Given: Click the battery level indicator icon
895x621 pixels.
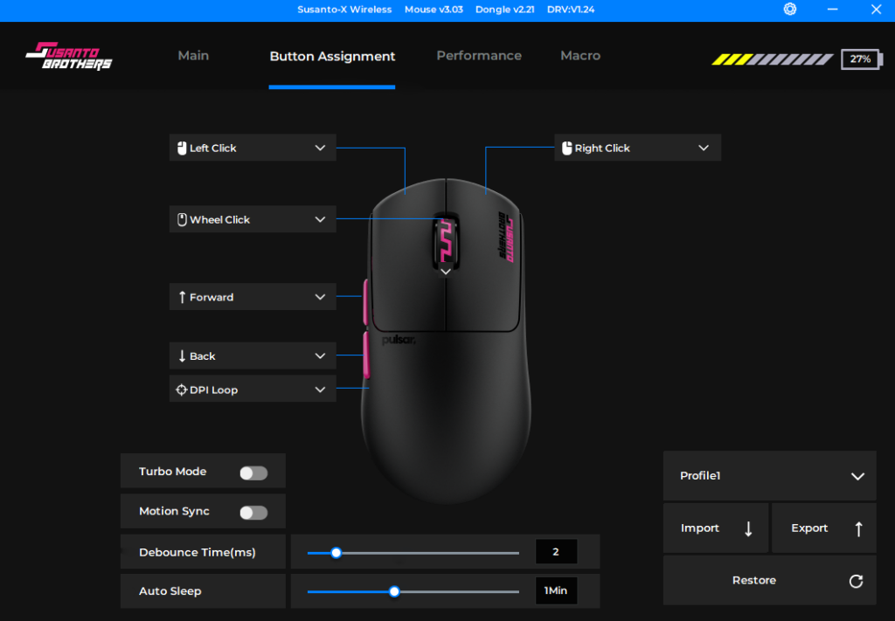Looking at the screenshot, I should 861,59.
